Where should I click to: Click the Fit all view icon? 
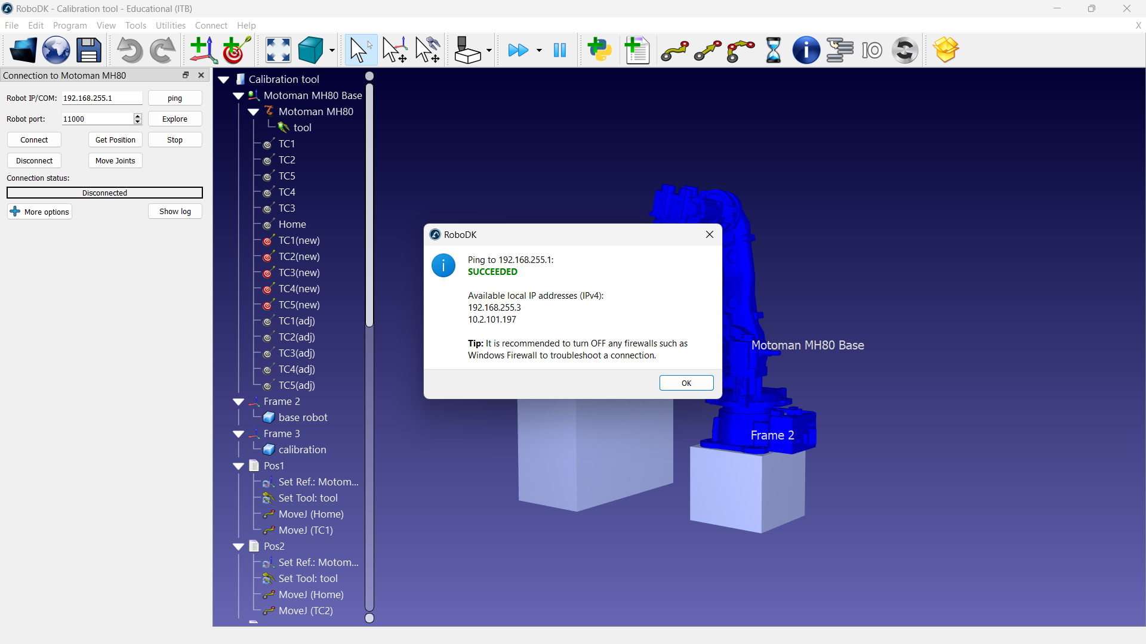pos(278,50)
